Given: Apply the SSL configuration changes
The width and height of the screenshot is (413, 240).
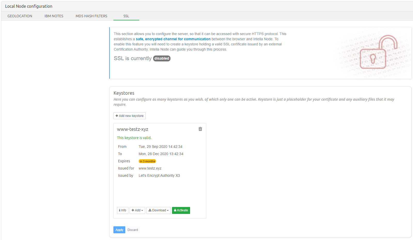Looking at the screenshot, I should [x=119, y=230].
